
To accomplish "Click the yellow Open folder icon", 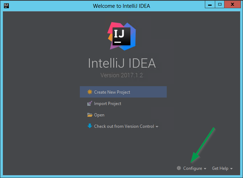I will [90, 115].
